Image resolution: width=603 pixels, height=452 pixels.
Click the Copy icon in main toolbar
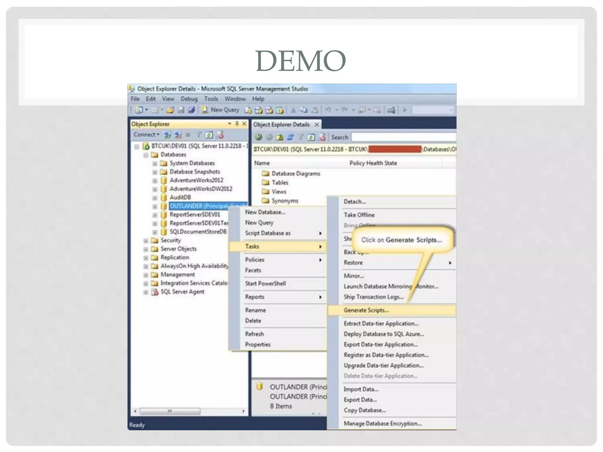coord(304,110)
